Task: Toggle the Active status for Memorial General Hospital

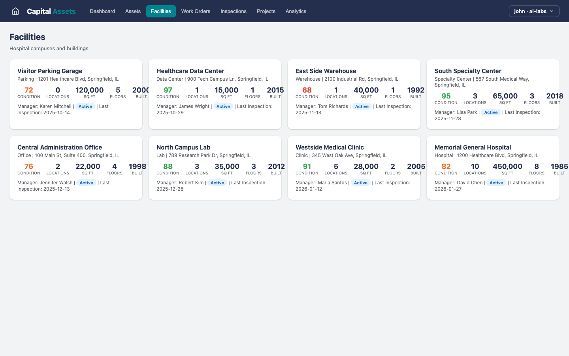Action: pos(496,182)
